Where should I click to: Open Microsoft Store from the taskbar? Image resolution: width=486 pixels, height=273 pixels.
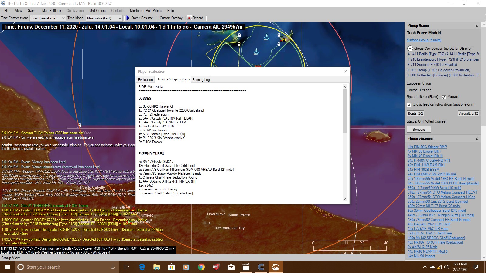(171, 267)
